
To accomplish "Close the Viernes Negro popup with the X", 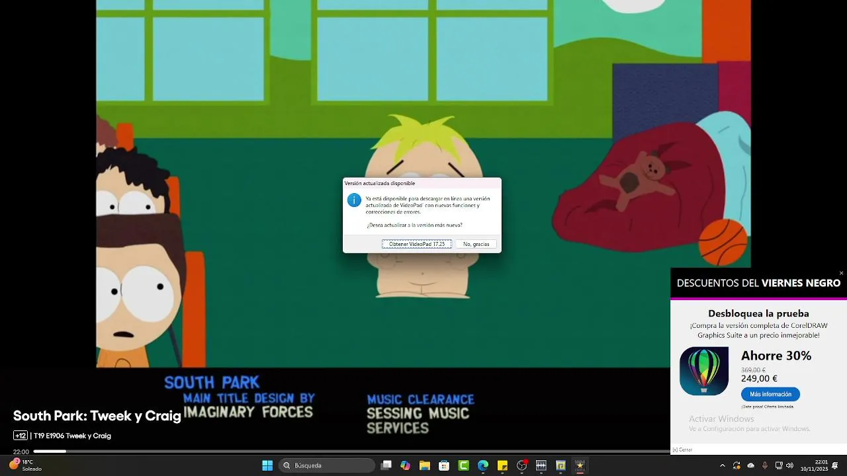I will point(841,273).
